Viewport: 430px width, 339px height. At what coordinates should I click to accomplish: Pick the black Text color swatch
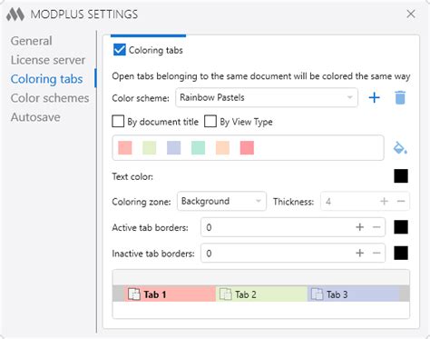401,176
